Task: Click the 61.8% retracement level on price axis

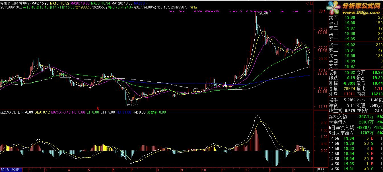Action: click(x=322, y=51)
